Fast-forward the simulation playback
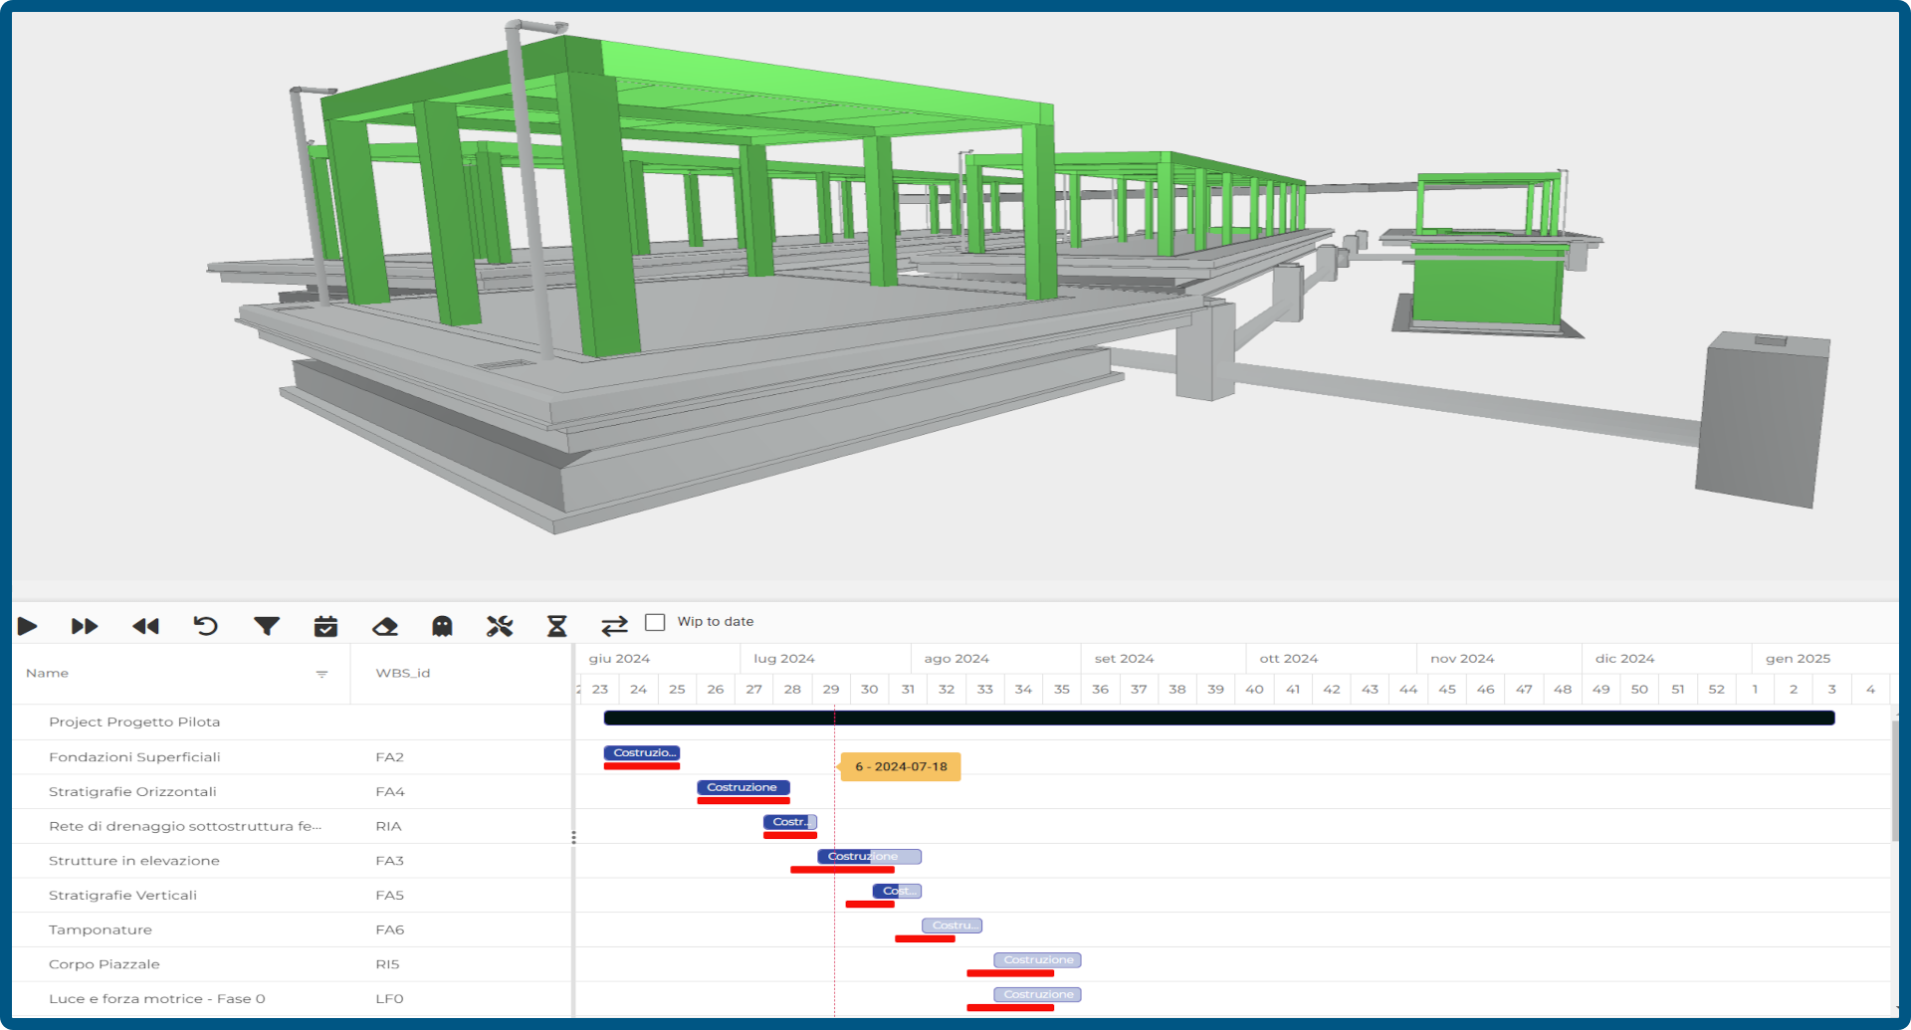This screenshot has width=1911, height=1030. (x=86, y=626)
